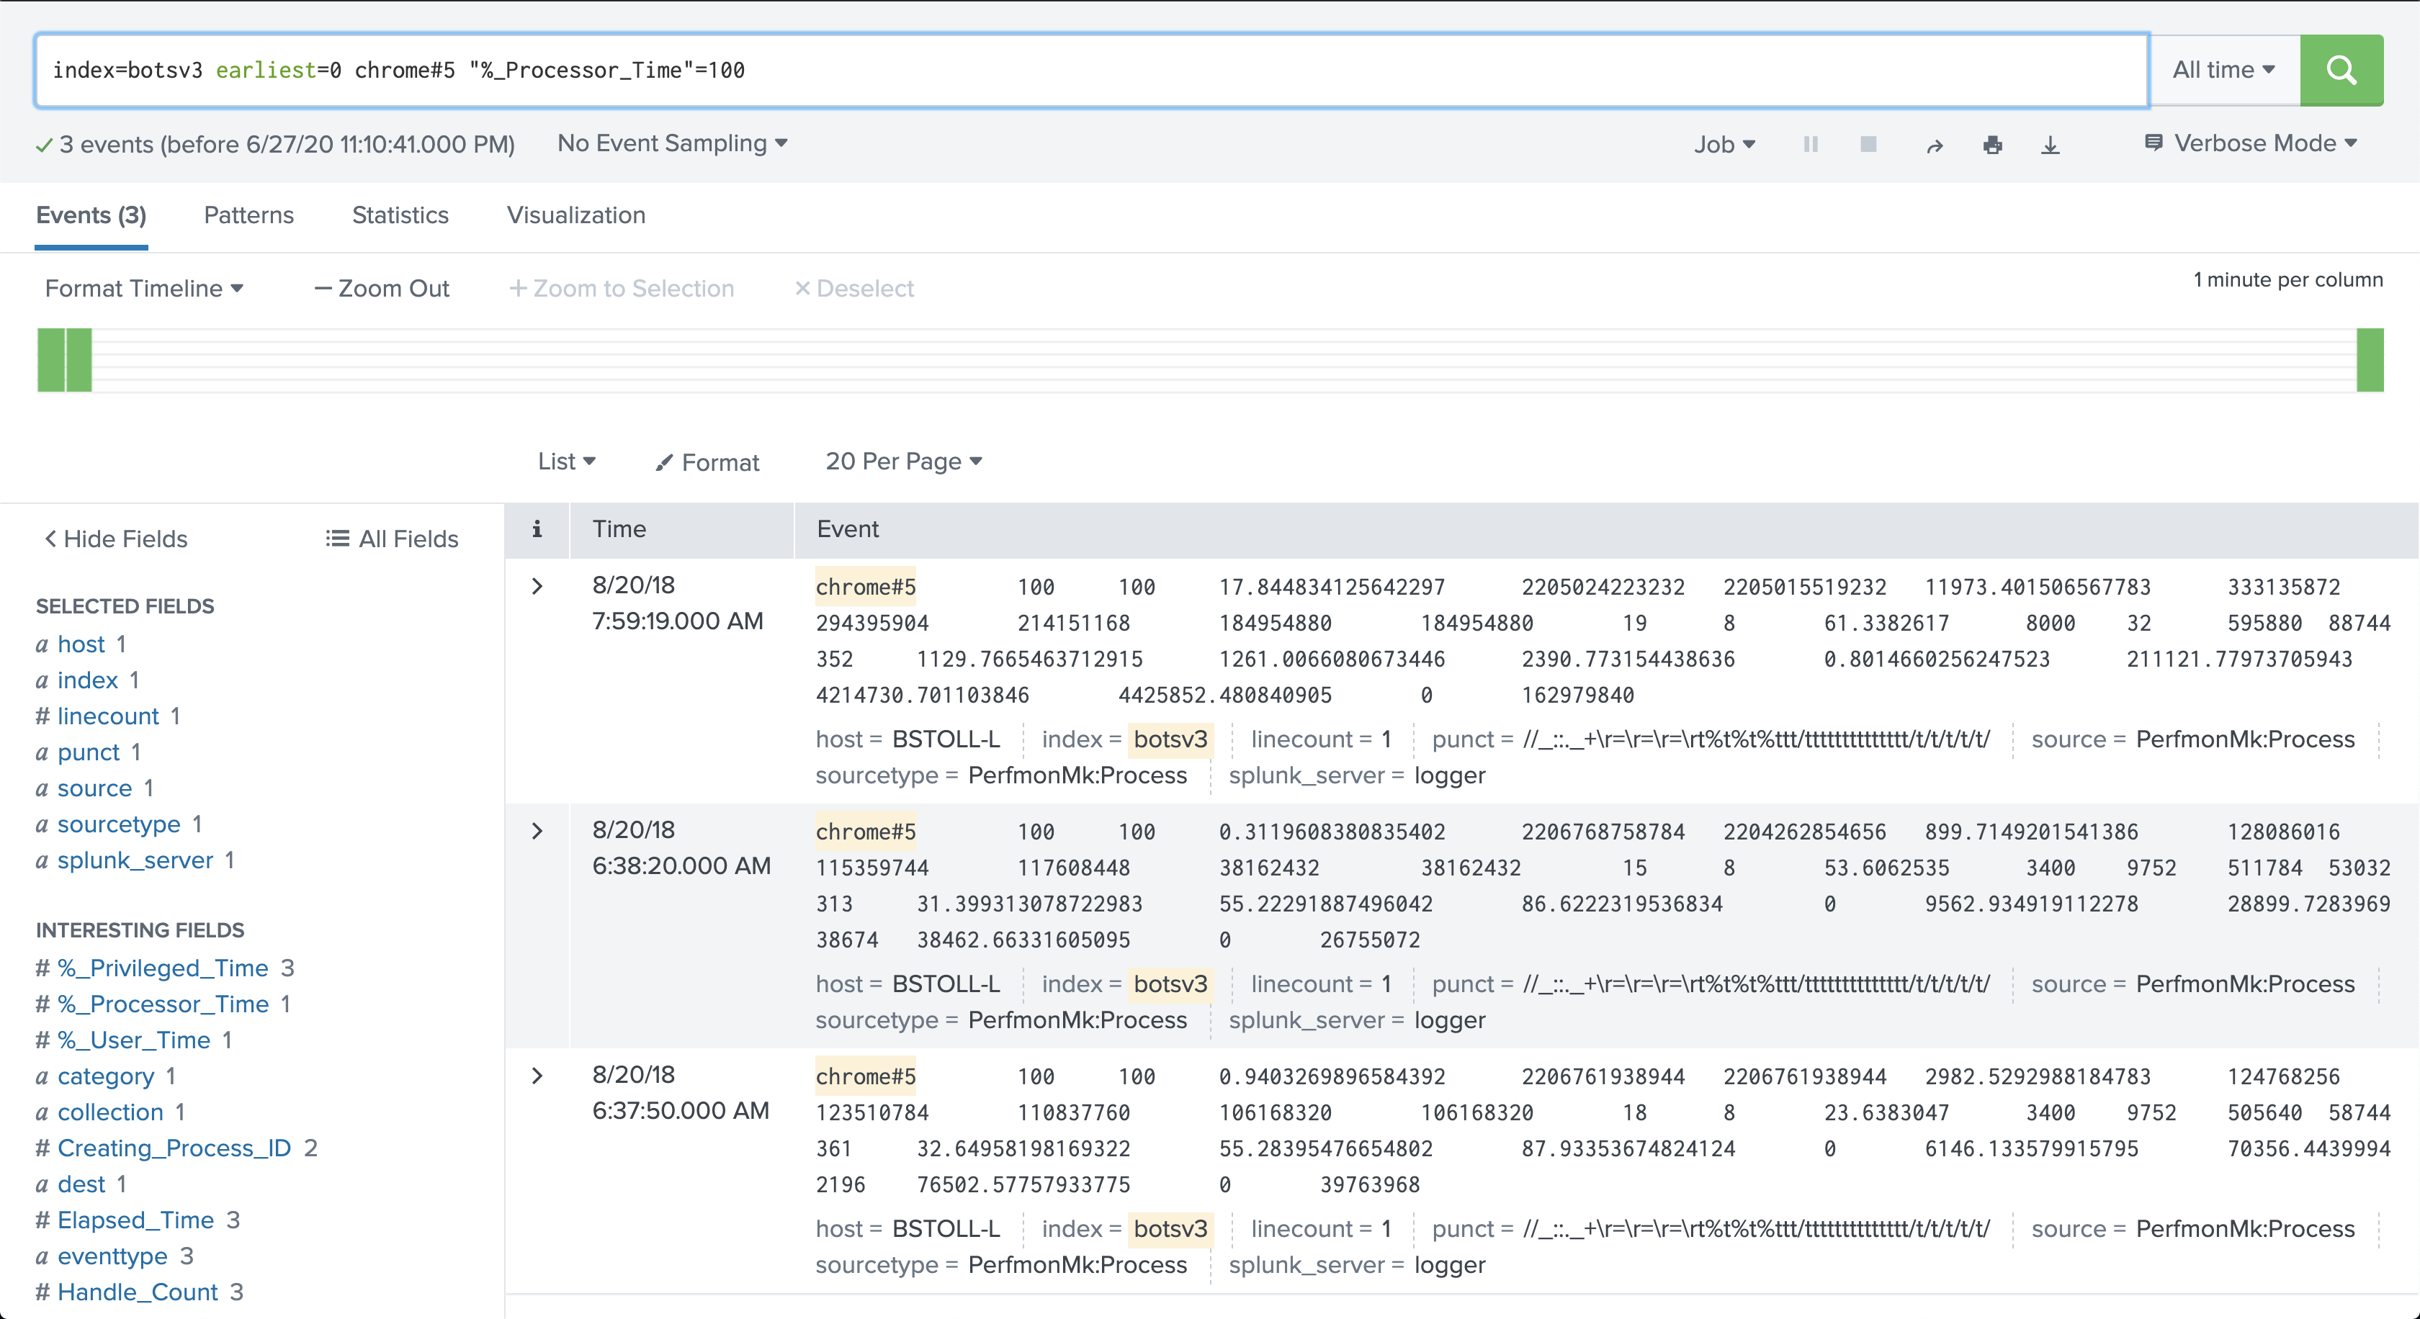Open the List display dropdown
Image resolution: width=2420 pixels, height=1319 pixels.
(x=567, y=462)
